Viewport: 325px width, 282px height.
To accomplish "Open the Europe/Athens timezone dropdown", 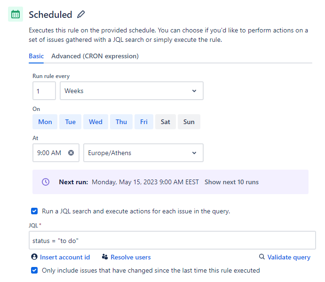I will tap(143, 153).
